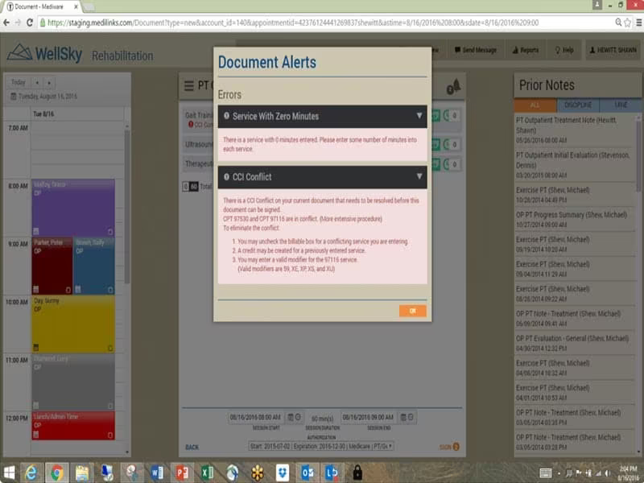The width and height of the screenshot is (644, 483).
Task: Open the calendar picker beside Session Start
Action: point(291,417)
